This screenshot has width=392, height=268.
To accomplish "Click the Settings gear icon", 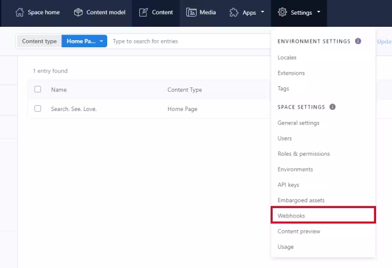I will pos(282,12).
